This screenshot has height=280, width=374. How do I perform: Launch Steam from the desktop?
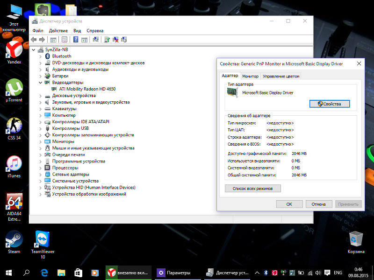click(x=14, y=242)
